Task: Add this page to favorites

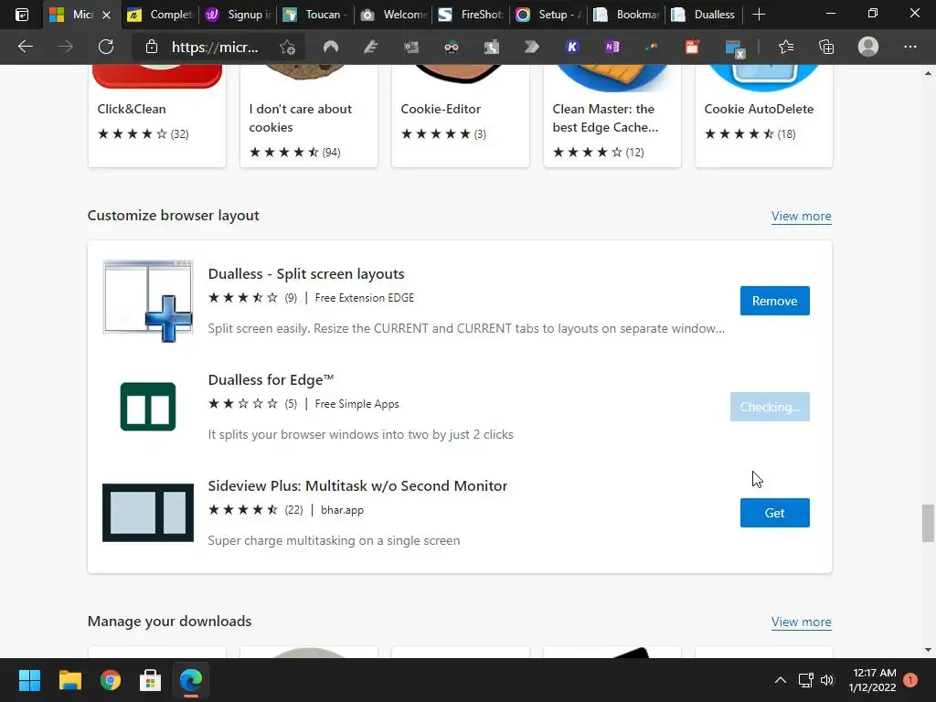Action: coord(287,47)
